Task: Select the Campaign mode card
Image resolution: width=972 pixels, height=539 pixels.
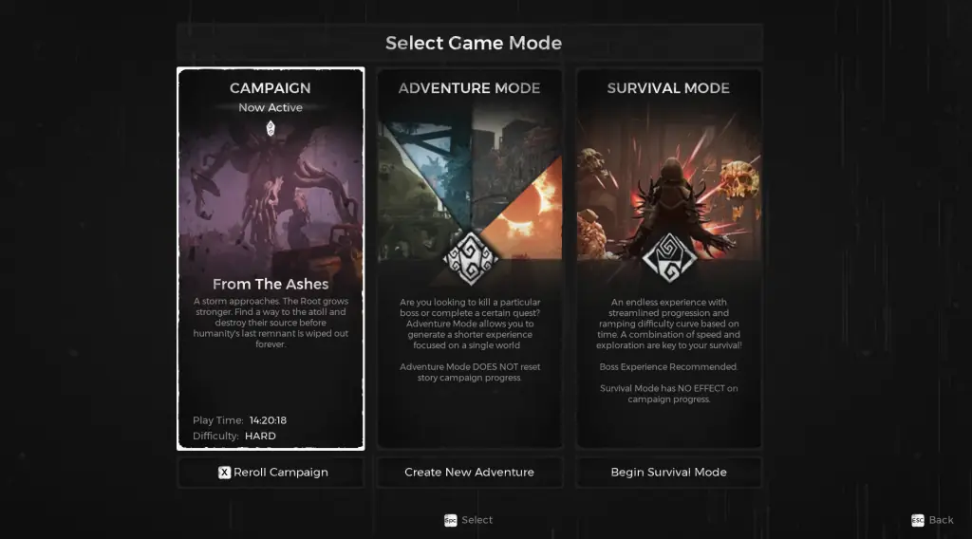Action: (271, 258)
